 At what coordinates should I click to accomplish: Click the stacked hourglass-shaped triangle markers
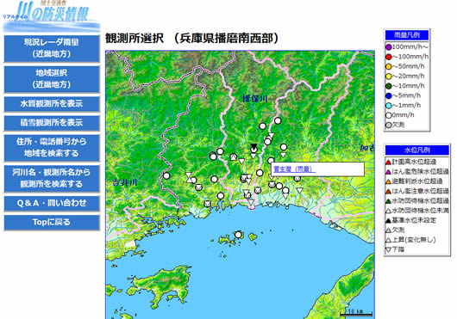(189, 177)
